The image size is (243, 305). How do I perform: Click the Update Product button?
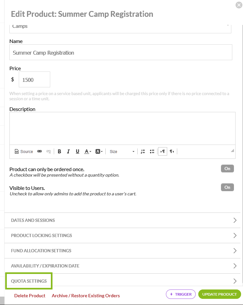(219, 294)
